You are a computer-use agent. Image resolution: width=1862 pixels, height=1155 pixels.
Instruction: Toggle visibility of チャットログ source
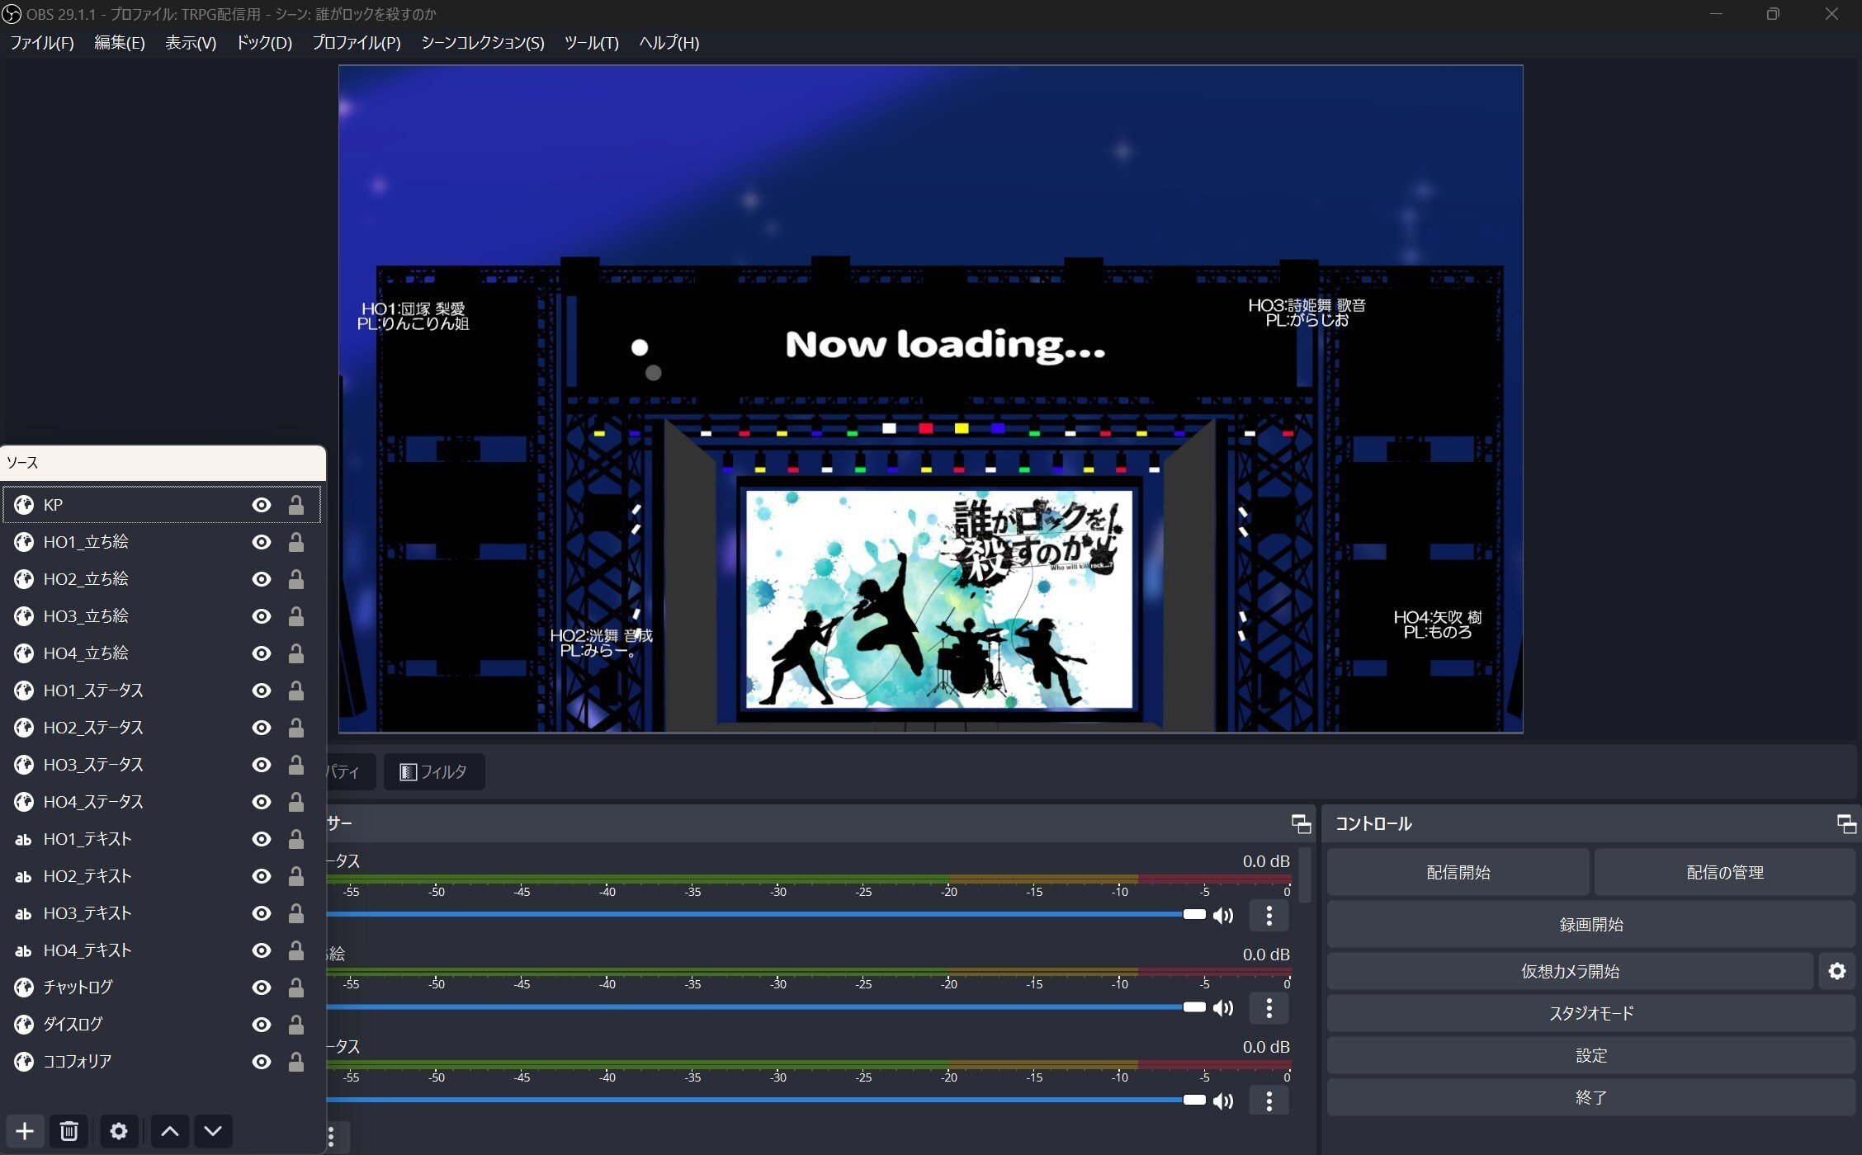point(262,988)
